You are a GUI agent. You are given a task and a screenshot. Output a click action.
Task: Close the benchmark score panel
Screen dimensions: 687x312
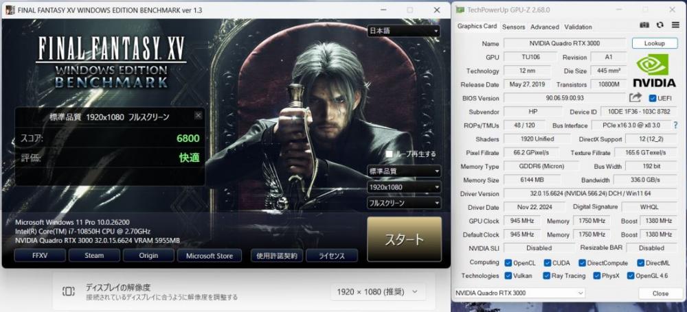[x=199, y=115]
